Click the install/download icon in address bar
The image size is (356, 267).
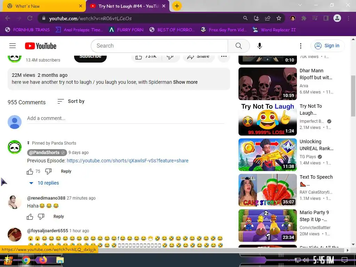[256, 18]
